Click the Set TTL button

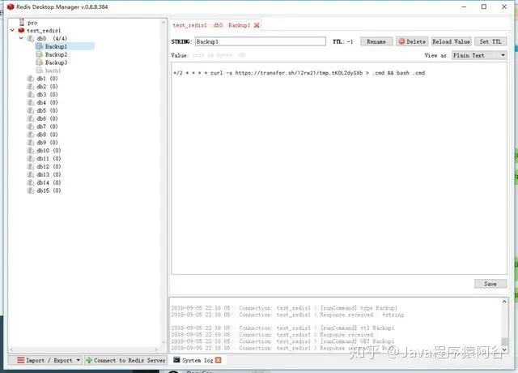point(490,41)
